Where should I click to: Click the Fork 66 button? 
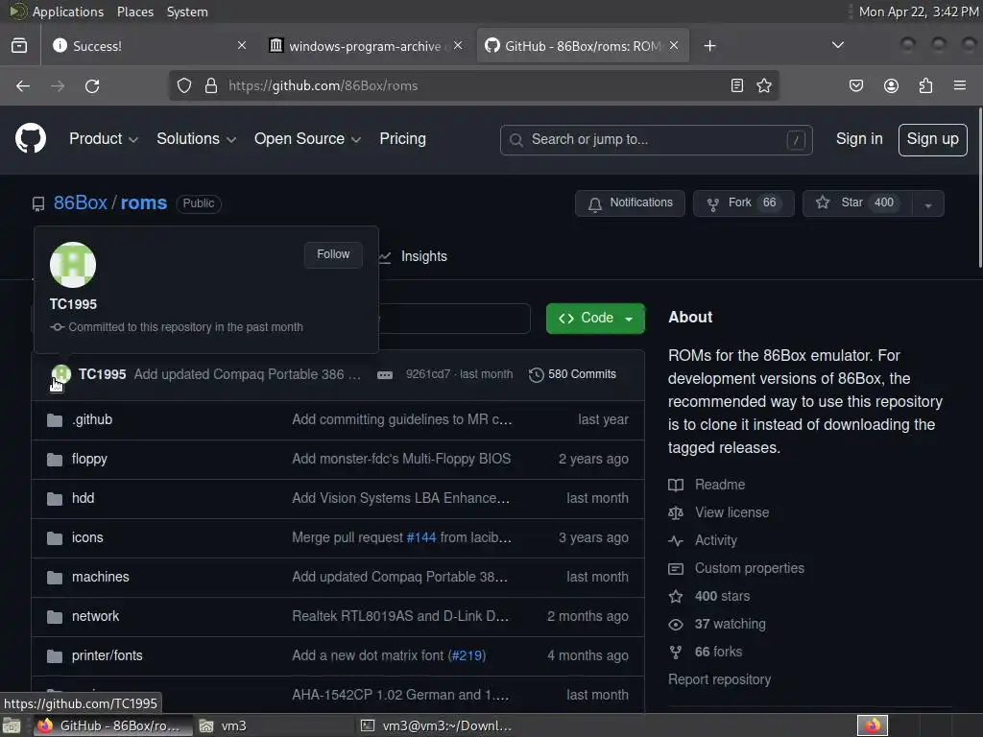click(744, 203)
